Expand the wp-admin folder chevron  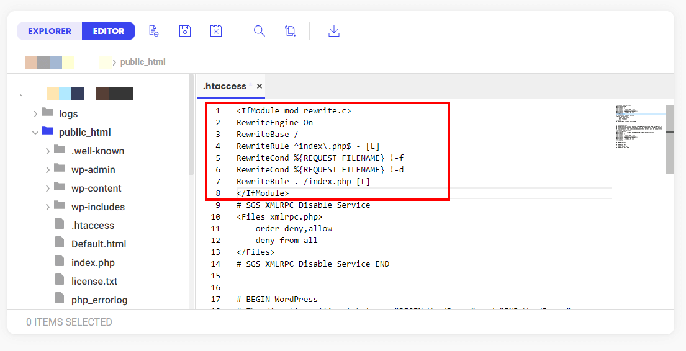(48, 170)
